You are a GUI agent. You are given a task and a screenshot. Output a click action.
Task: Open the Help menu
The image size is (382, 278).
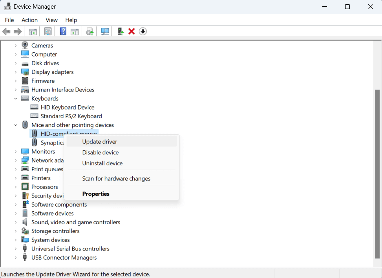pyautogui.click(x=71, y=20)
